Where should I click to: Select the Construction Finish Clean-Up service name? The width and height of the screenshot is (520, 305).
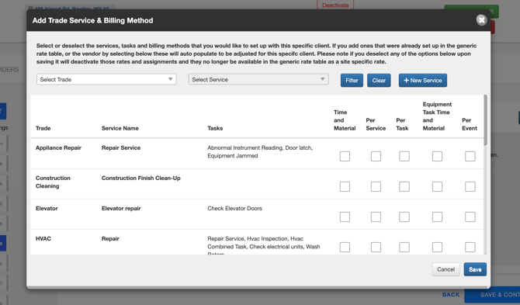point(141,178)
